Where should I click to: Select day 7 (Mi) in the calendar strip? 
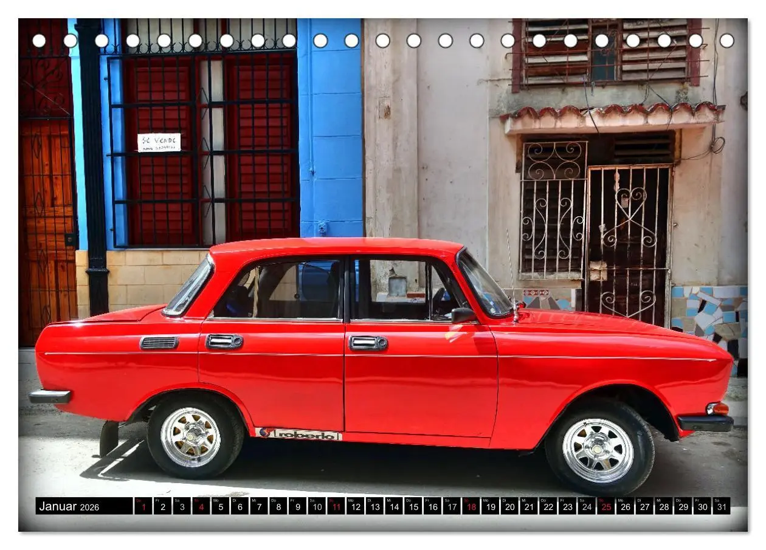(x=259, y=506)
